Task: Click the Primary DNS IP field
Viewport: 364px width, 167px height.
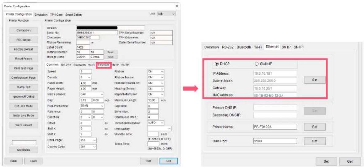Action: 275,108
